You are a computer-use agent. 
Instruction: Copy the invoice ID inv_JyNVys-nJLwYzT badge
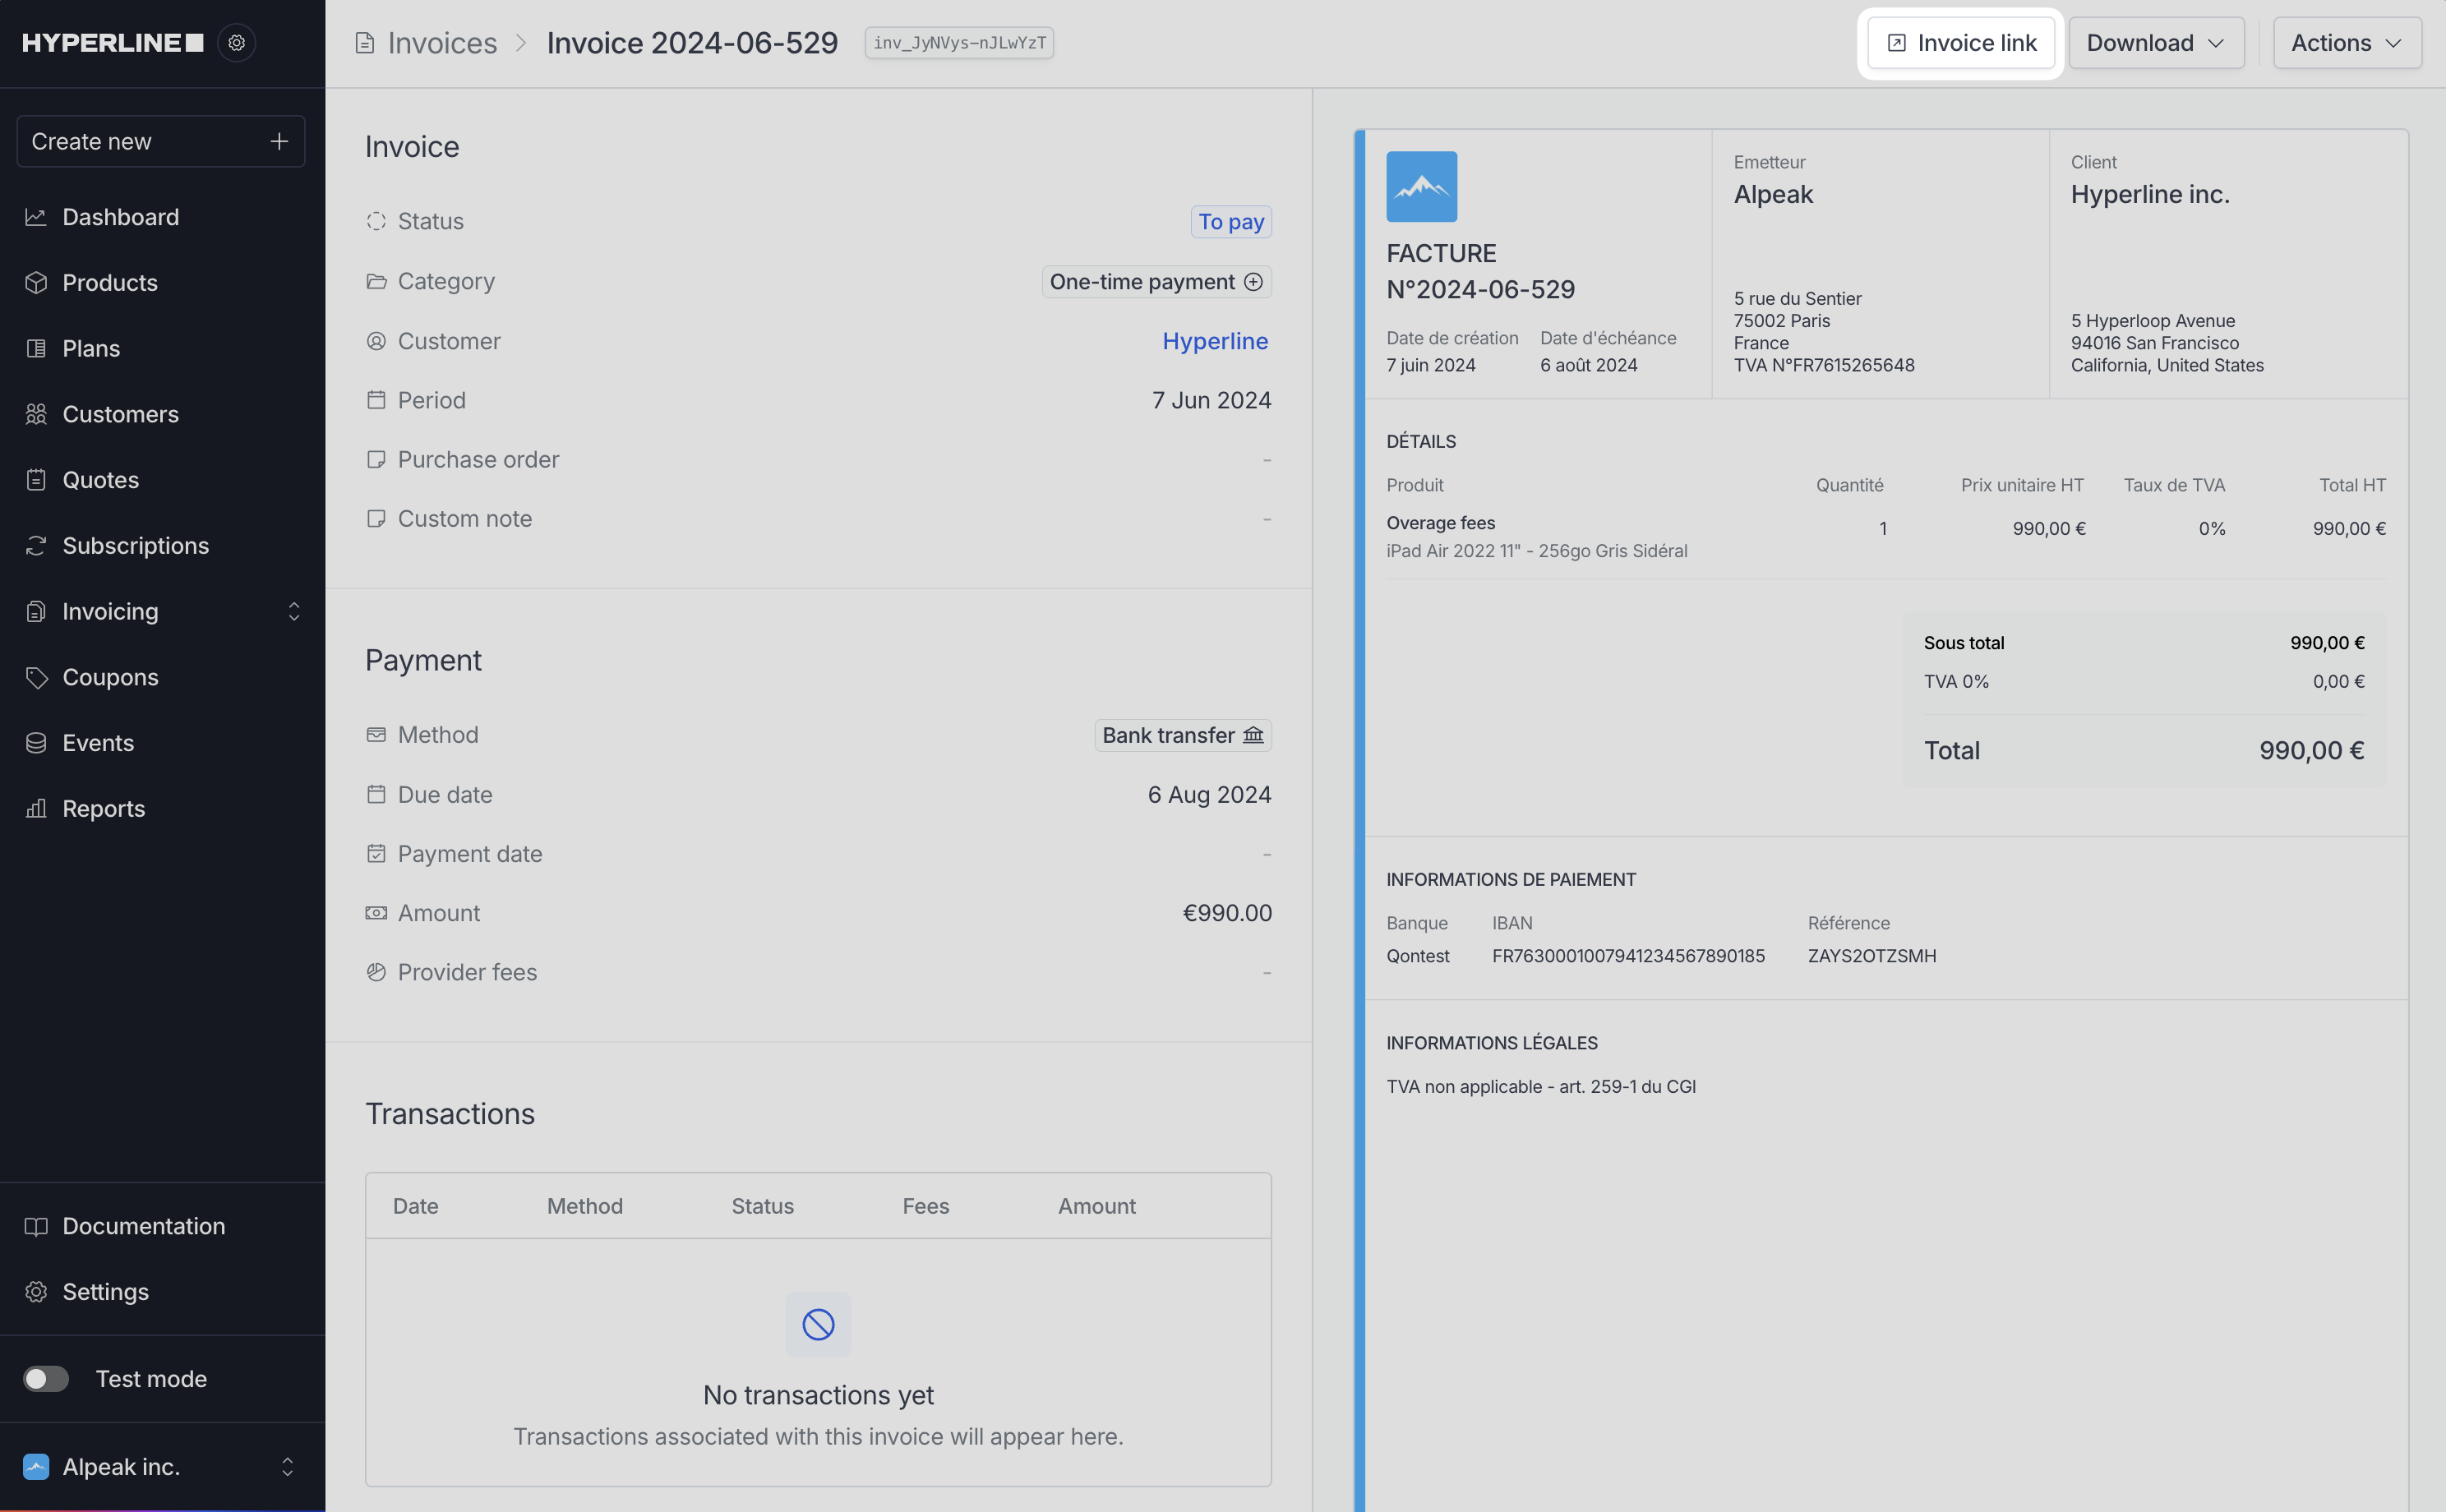[959, 43]
